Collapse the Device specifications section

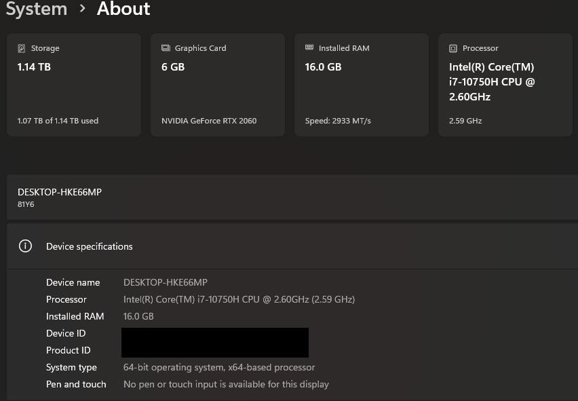[292, 246]
